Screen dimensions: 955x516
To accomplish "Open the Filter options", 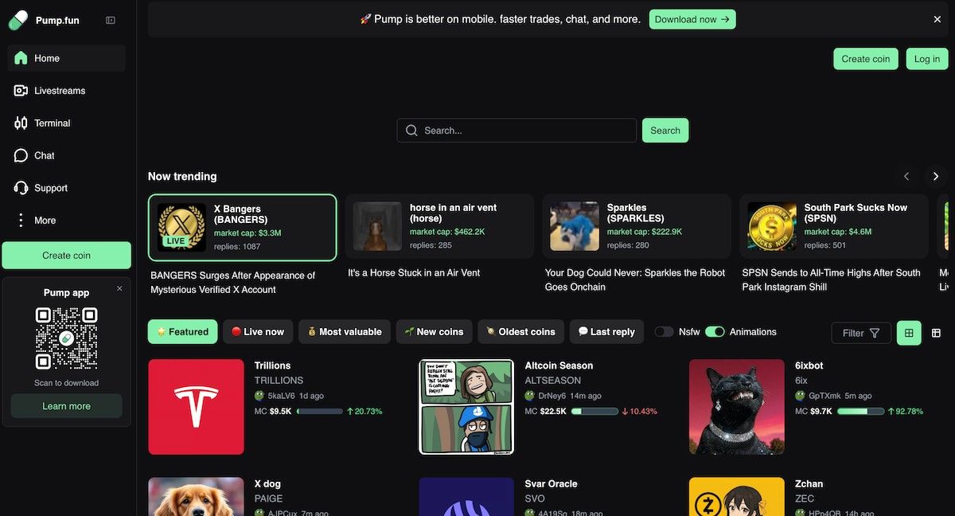I will [x=861, y=333].
